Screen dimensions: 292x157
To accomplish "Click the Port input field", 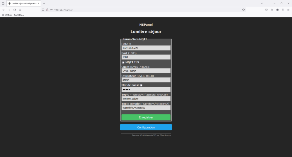I will click(x=146, y=57).
